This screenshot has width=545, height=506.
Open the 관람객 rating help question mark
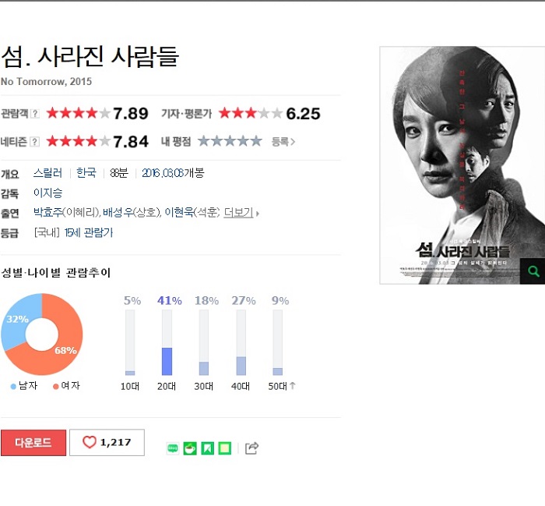(x=35, y=114)
